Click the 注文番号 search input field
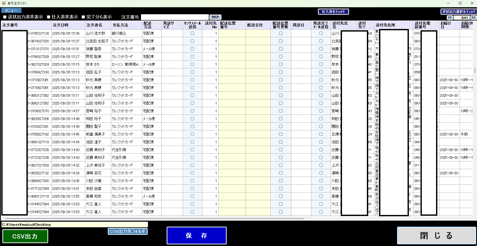Viewport: 477px width, 246px height. click(x=175, y=17)
